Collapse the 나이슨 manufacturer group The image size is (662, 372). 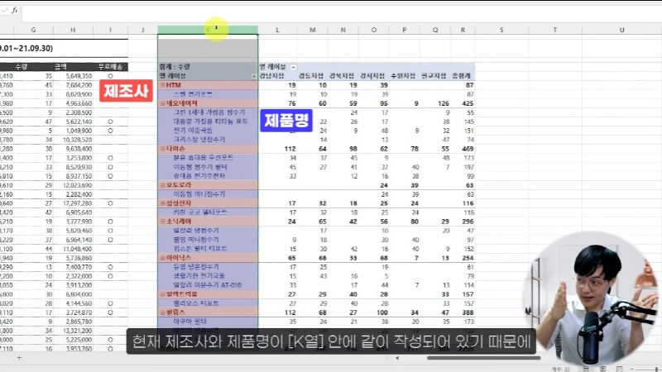coord(162,149)
